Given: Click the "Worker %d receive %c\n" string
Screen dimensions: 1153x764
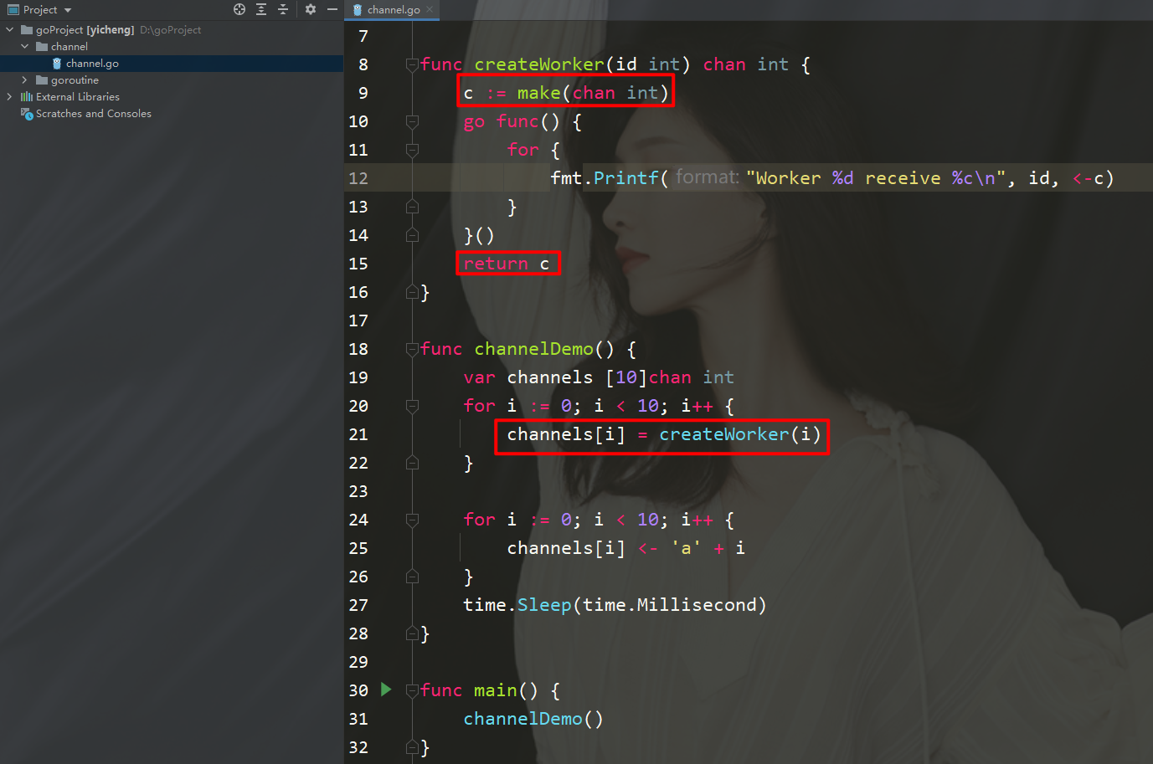Looking at the screenshot, I should 876,178.
